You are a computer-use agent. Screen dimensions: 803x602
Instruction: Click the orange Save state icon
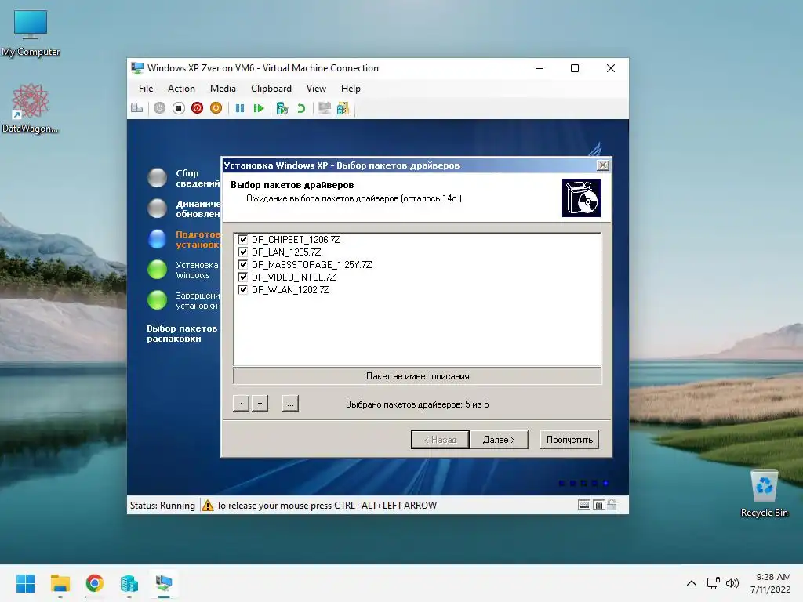(x=216, y=108)
